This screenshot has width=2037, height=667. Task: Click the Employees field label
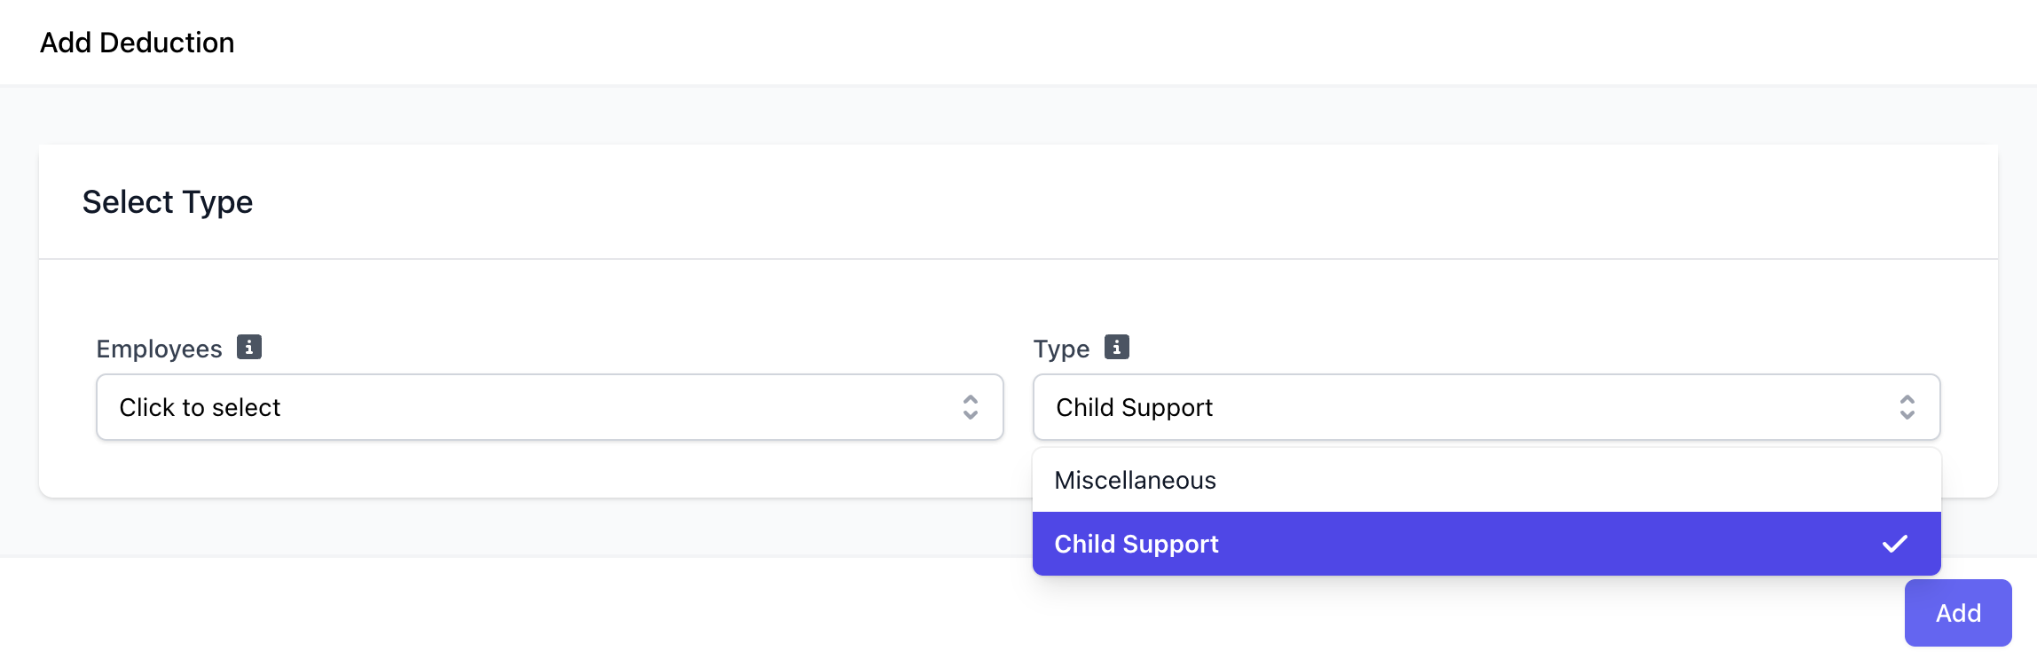coord(159,349)
